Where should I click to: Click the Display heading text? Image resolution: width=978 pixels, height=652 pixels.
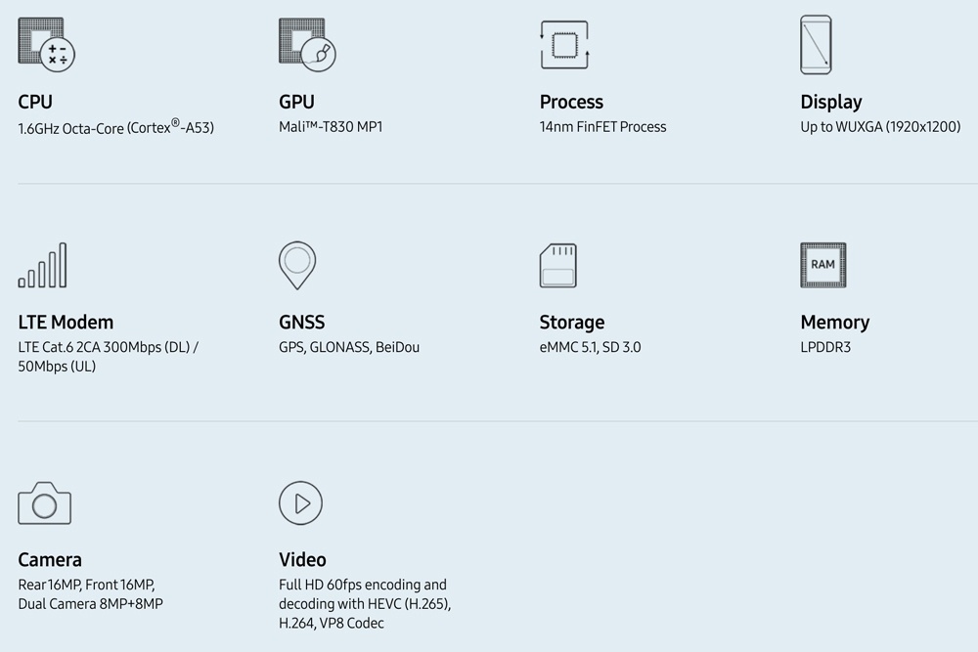(x=830, y=102)
